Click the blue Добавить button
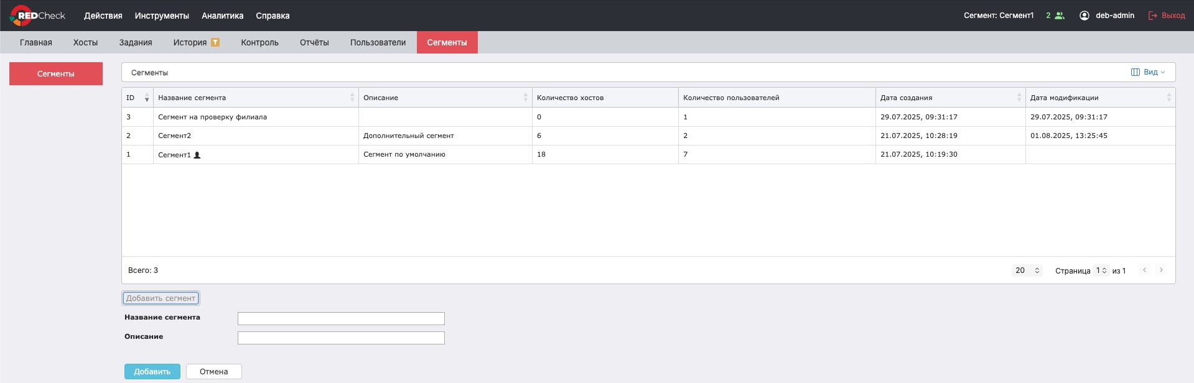The image size is (1194, 383). (x=152, y=371)
